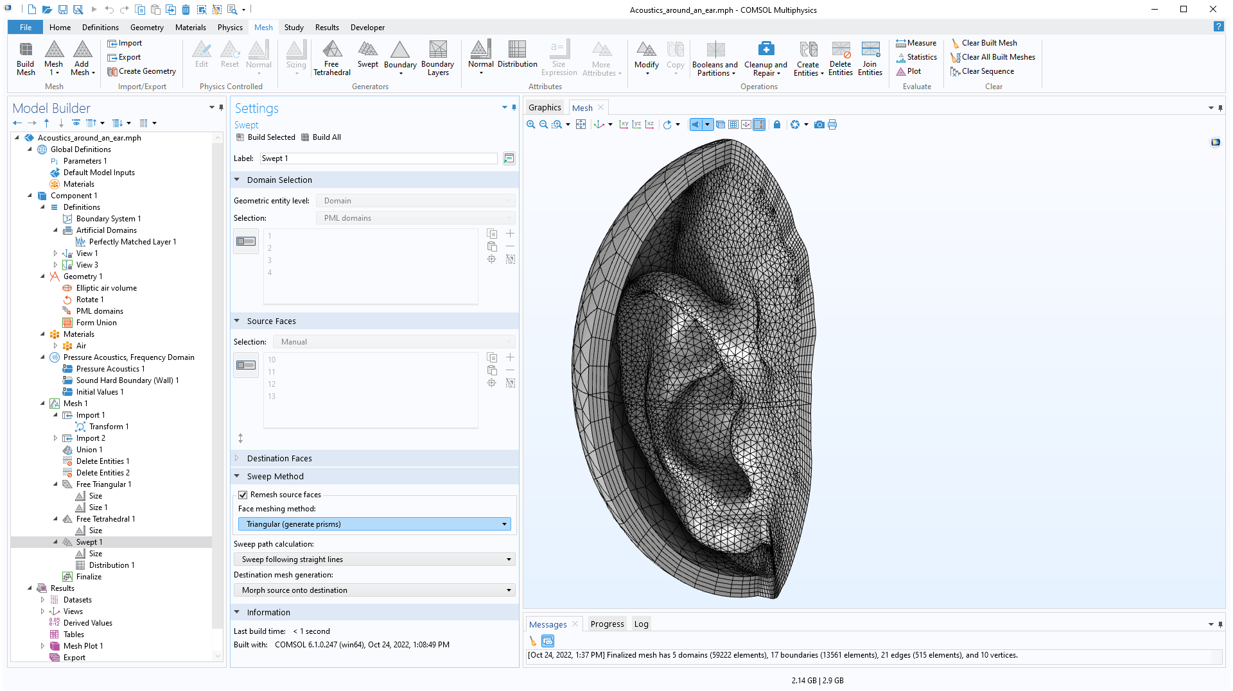Screen dimensions: 1233x691
Task: Open Sweep path calculation dropdown
Action: click(374, 559)
